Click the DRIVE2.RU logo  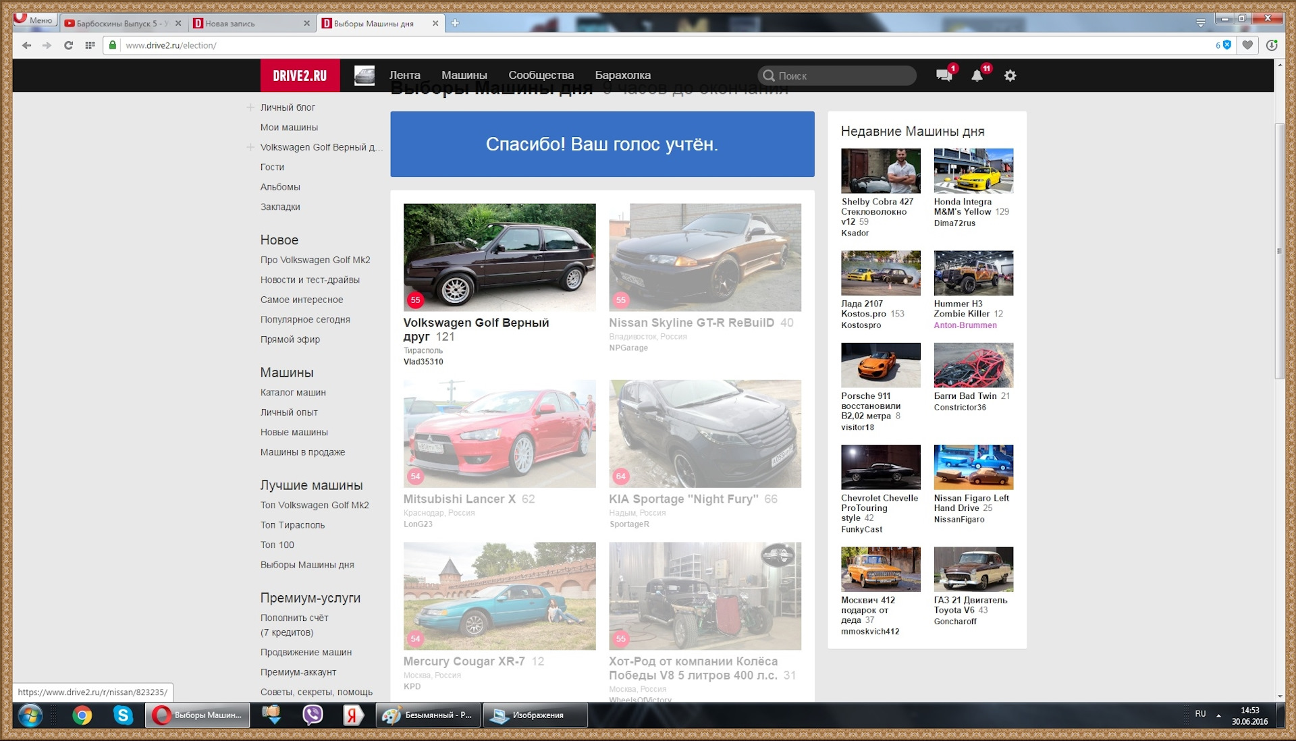click(x=300, y=76)
